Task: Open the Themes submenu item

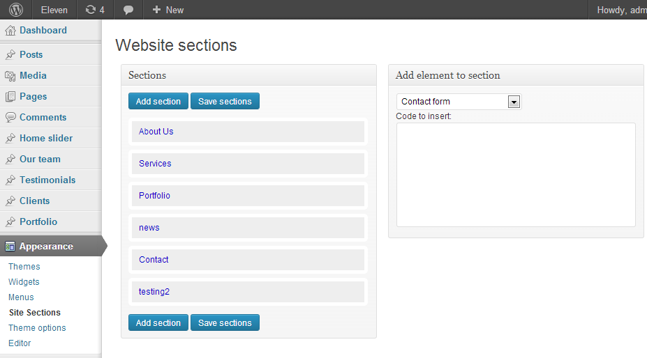Action: click(x=24, y=267)
